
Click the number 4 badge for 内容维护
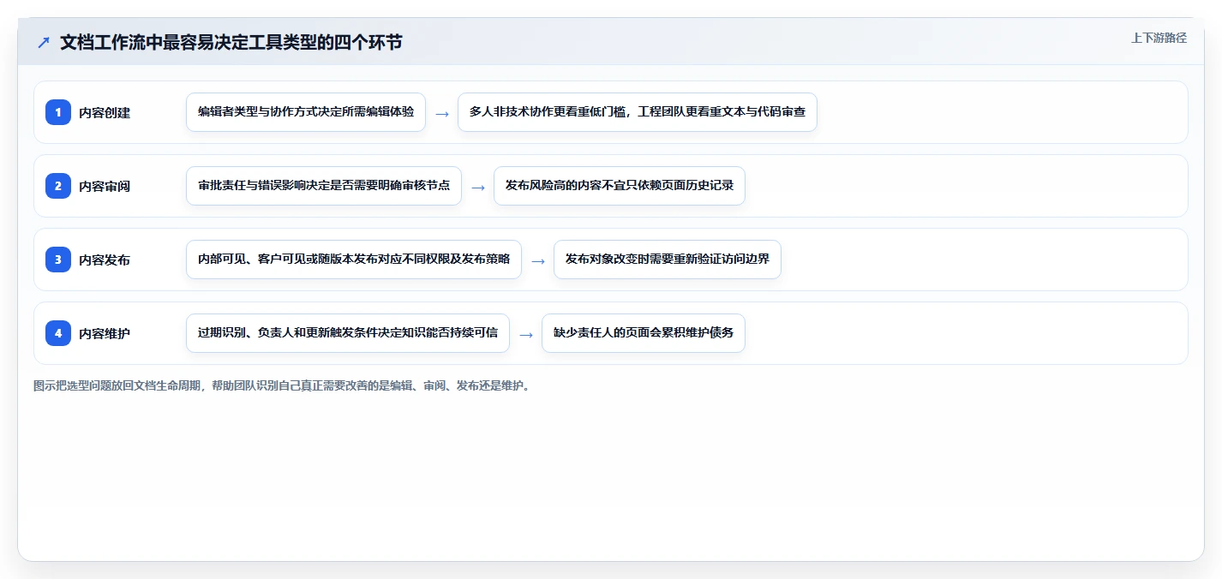coord(58,333)
